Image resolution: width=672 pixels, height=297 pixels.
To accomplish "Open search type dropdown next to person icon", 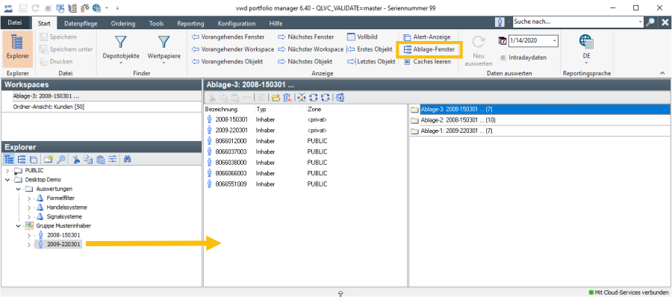I will (x=509, y=22).
